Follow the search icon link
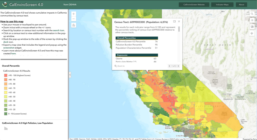Screen dimensions: 257x140 (x=59, y=30)
